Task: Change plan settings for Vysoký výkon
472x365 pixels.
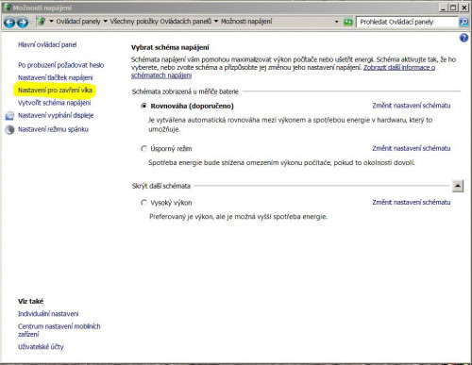Action: (x=412, y=203)
